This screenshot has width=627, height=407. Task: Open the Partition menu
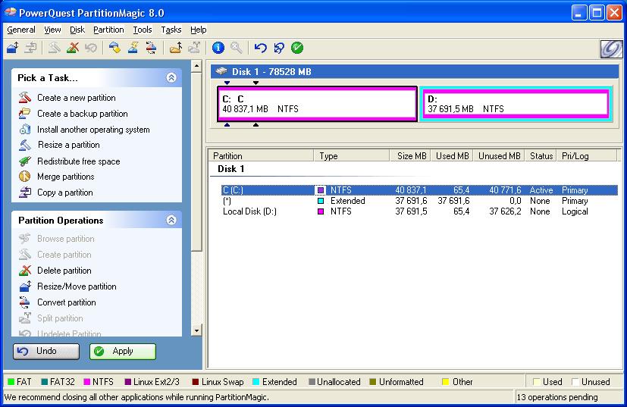108,30
